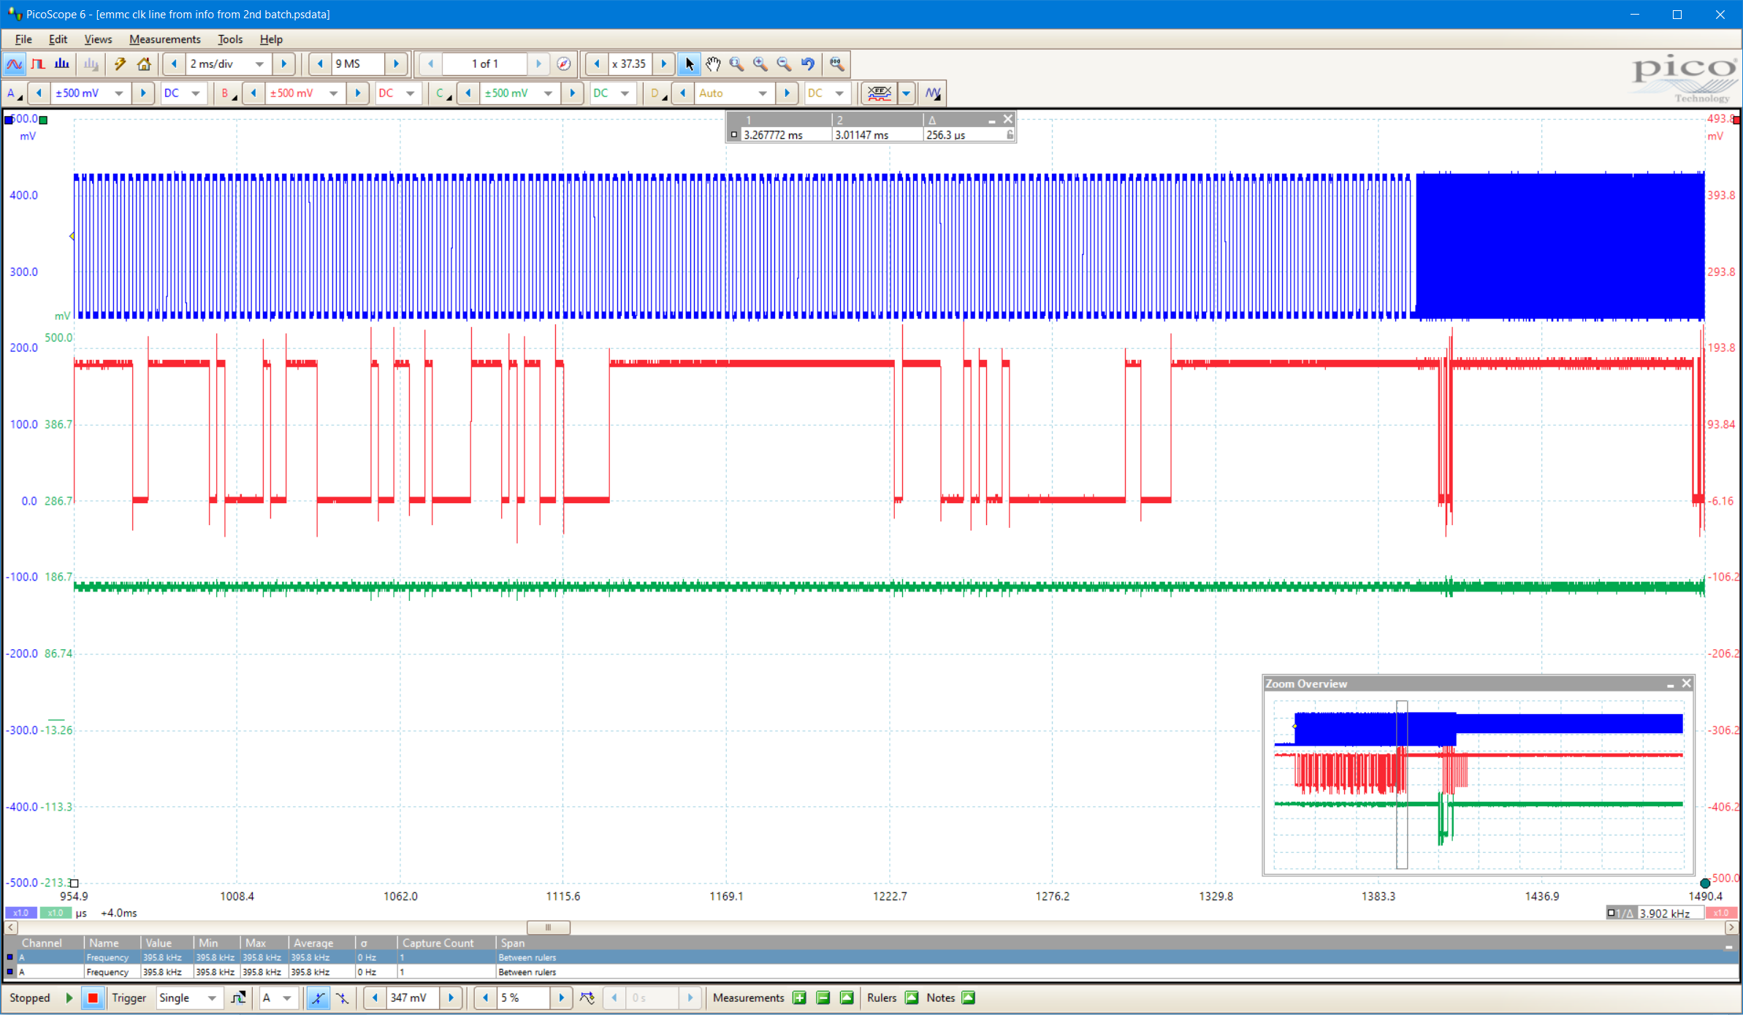1743x1015 pixels.
Task: Click the horizontal scrollbar thumb
Action: tap(548, 927)
